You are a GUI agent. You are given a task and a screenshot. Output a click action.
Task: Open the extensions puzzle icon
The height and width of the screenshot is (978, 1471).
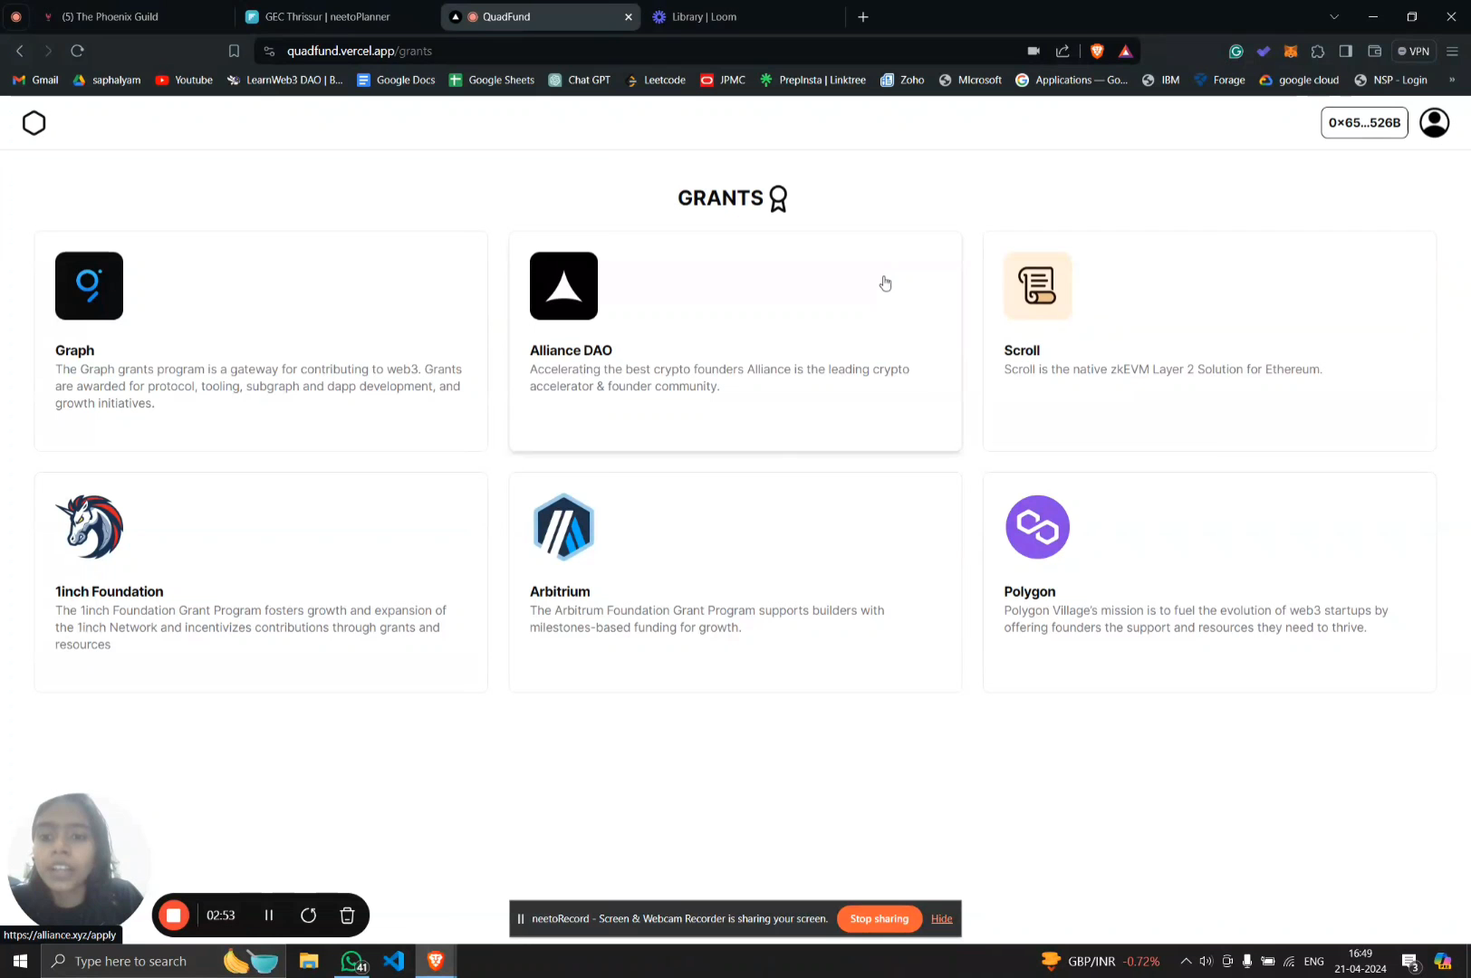click(x=1318, y=52)
